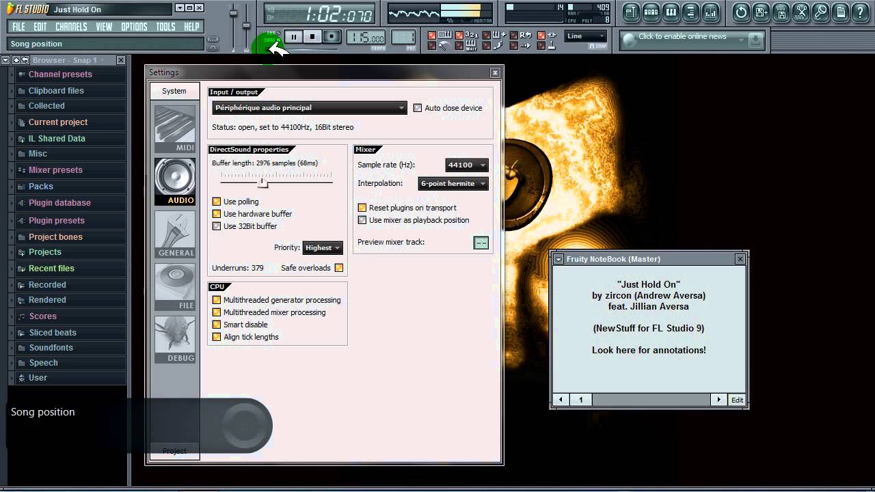Open the DEBUG settings section
This screenshot has width=875, height=492.
[x=175, y=340]
